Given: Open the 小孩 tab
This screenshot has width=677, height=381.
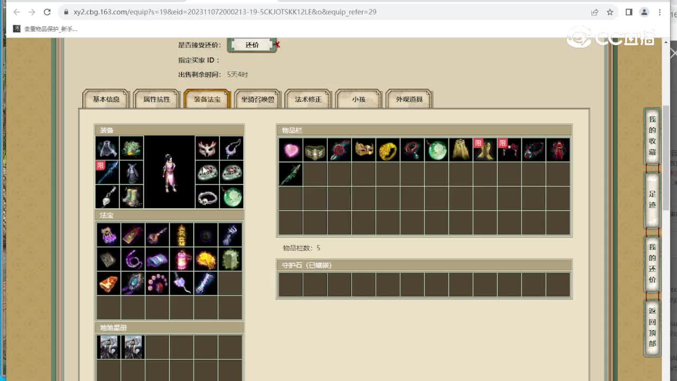Looking at the screenshot, I should tap(359, 99).
